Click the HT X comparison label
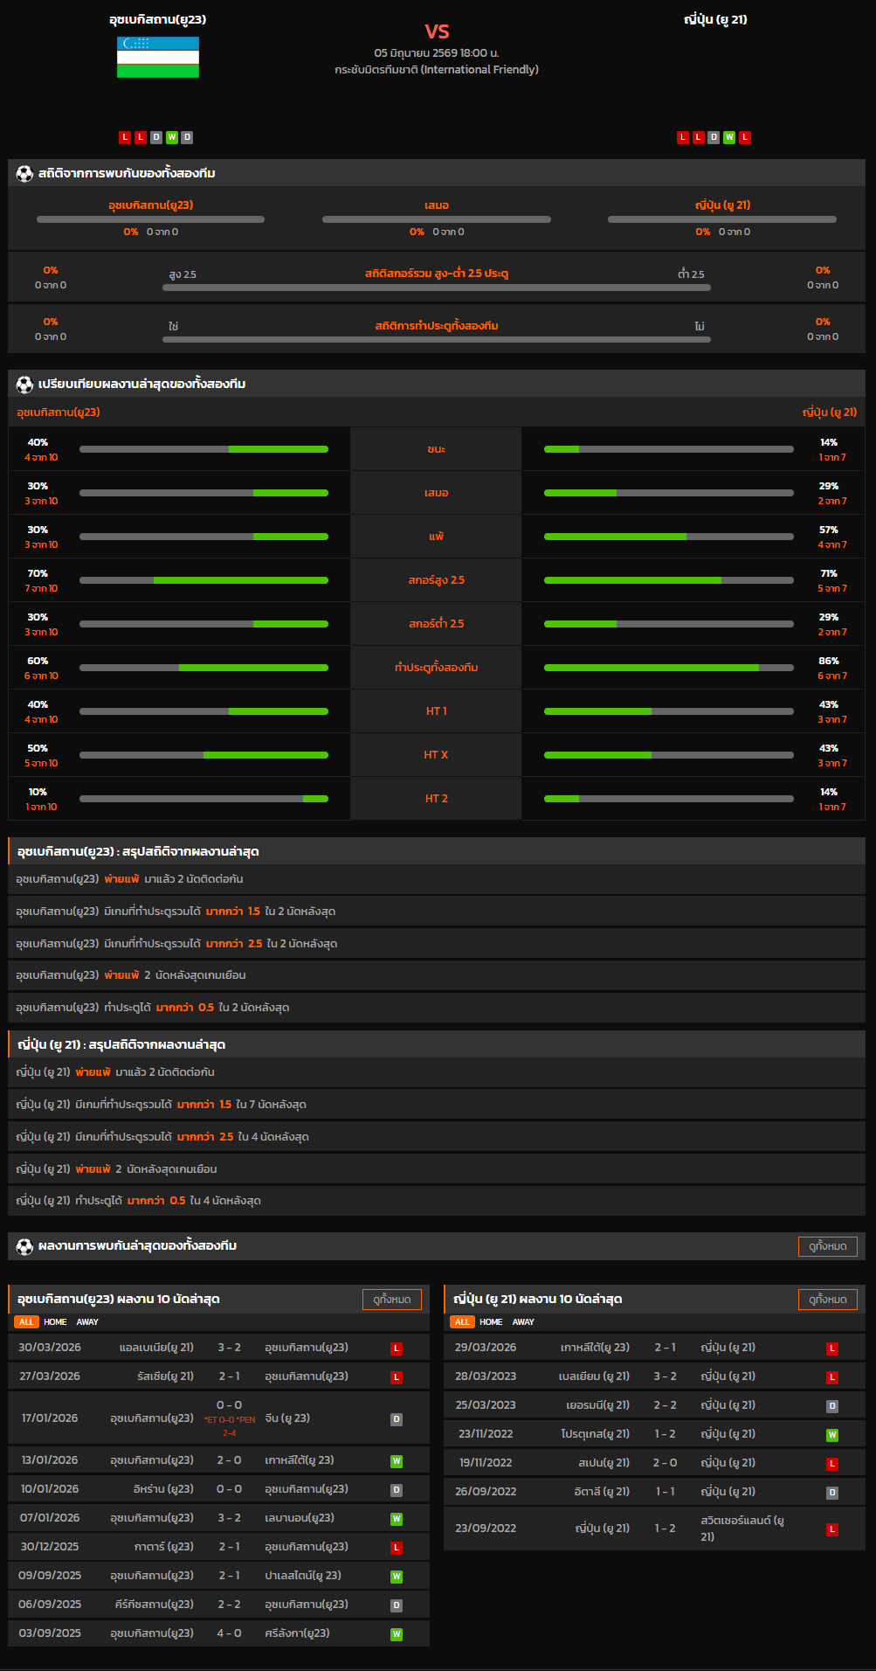Image resolution: width=876 pixels, height=1671 pixels. (436, 755)
